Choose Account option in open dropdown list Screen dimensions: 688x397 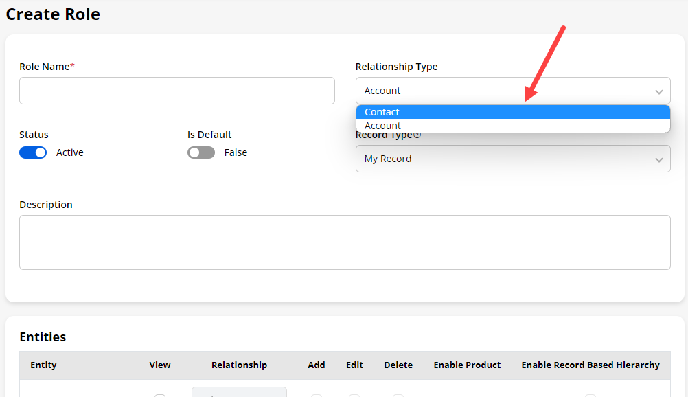pos(382,126)
